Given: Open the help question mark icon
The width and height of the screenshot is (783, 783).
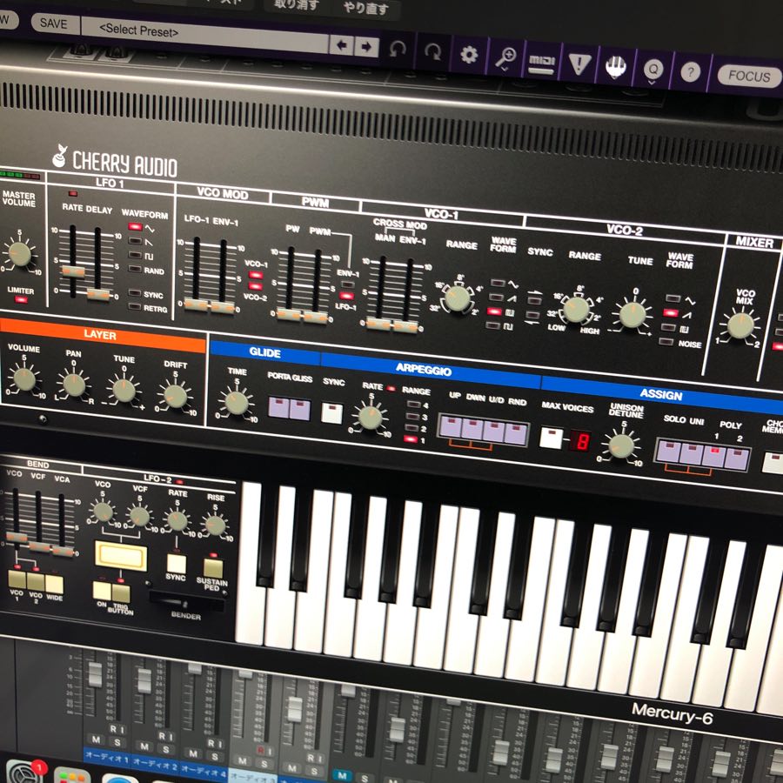Looking at the screenshot, I should pos(691,72).
